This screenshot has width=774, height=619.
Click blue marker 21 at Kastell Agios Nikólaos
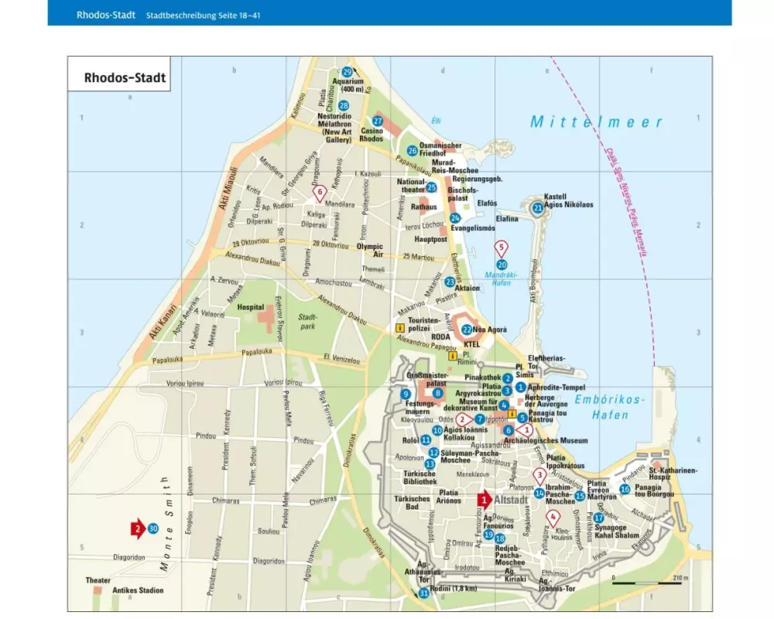tap(537, 207)
